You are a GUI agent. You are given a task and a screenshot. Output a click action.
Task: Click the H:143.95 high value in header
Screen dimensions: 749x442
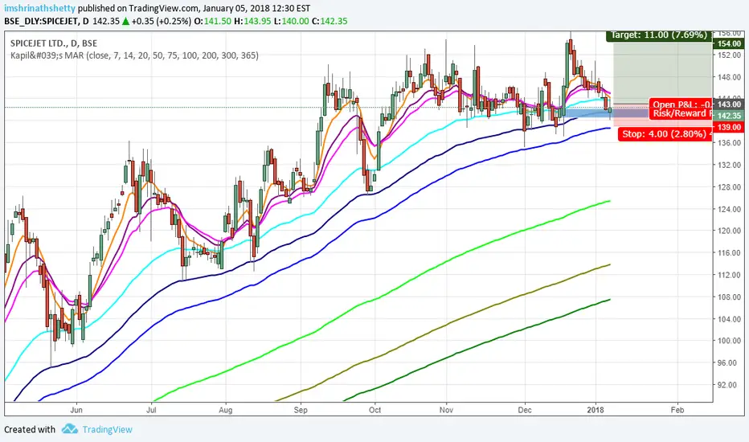tap(252, 21)
